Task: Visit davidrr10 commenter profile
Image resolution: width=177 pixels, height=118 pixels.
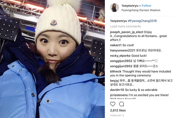Action: coord(117,90)
